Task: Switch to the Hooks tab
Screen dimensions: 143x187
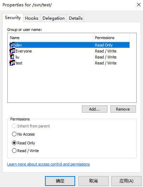Action: pos(32,18)
